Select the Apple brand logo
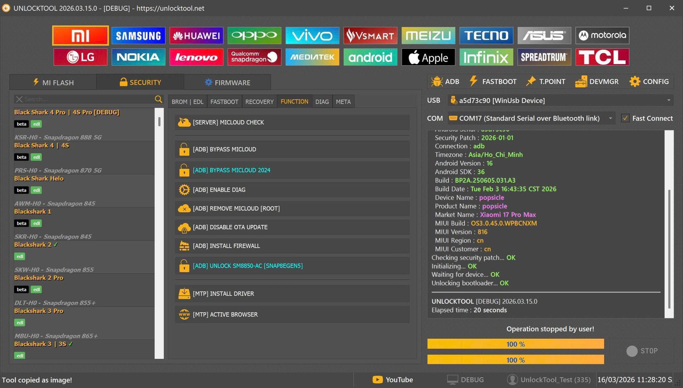 428,57
